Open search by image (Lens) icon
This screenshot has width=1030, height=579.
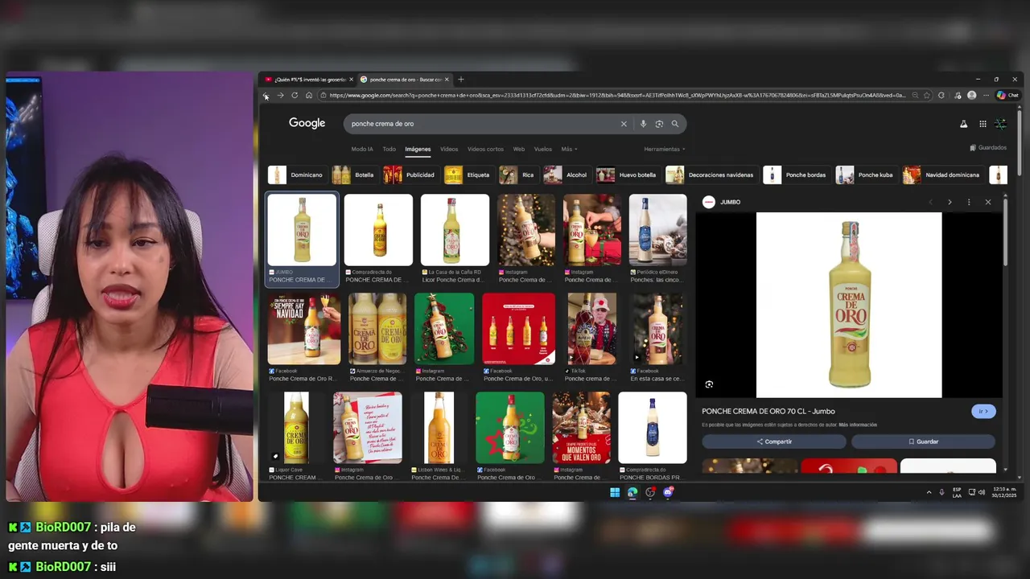coord(659,124)
